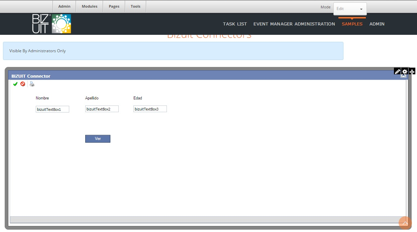Open the Pages menu
Screen dimensions: 417x232
coord(114,6)
